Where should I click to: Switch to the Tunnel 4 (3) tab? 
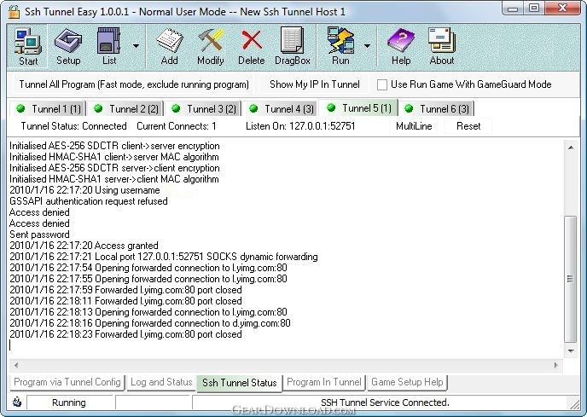coord(282,109)
